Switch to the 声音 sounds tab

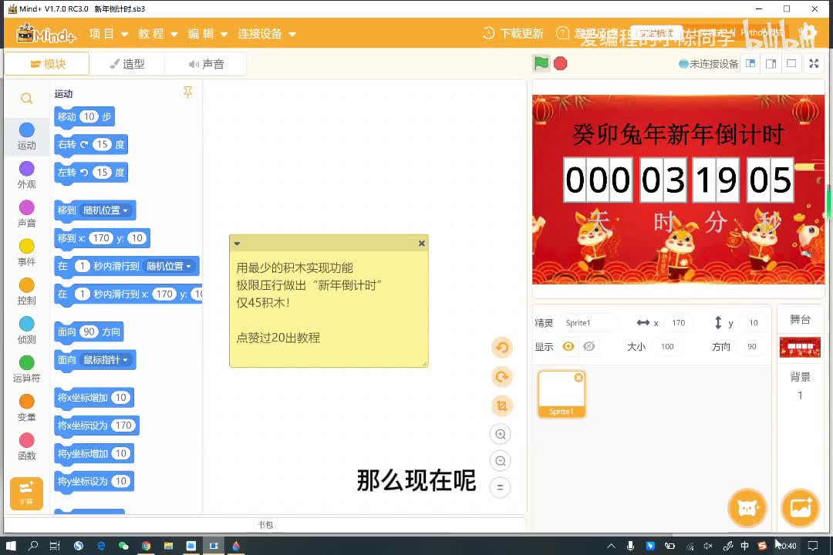click(x=206, y=64)
